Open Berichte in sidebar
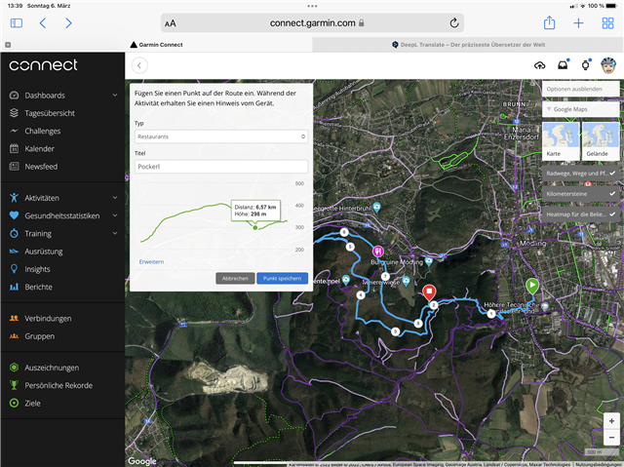Image resolution: width=624 pixels, height=467 pixels. pyautogui.click(x=38, y=287)
